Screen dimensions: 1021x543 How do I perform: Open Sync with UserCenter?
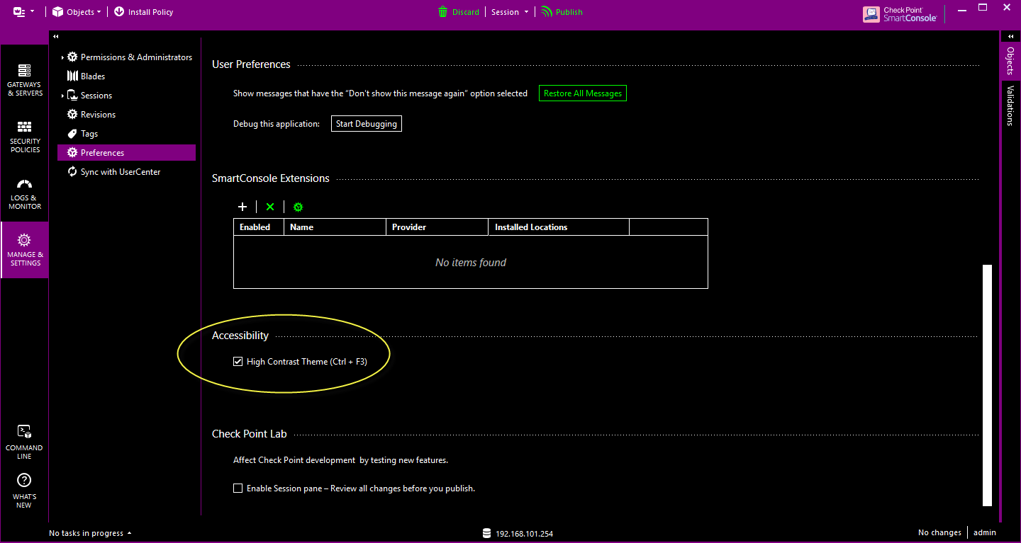point(113,172)
